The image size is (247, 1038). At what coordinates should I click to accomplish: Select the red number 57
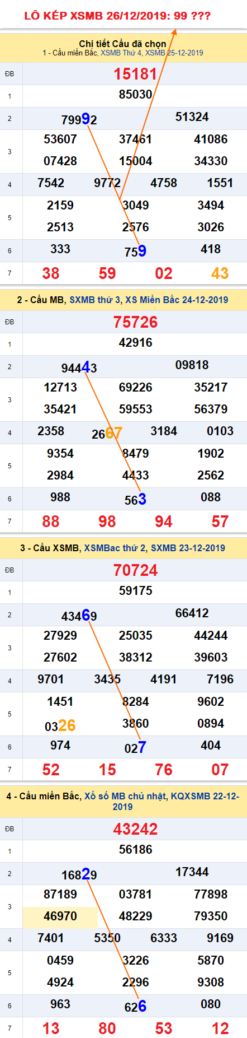220,522
